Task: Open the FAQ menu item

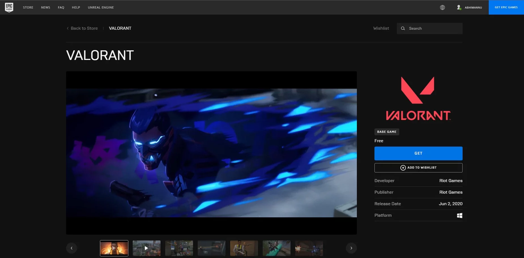Action: (61, 7)
